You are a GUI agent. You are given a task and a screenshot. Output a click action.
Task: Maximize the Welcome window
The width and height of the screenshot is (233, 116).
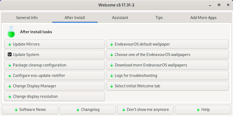tap(219, 5)
